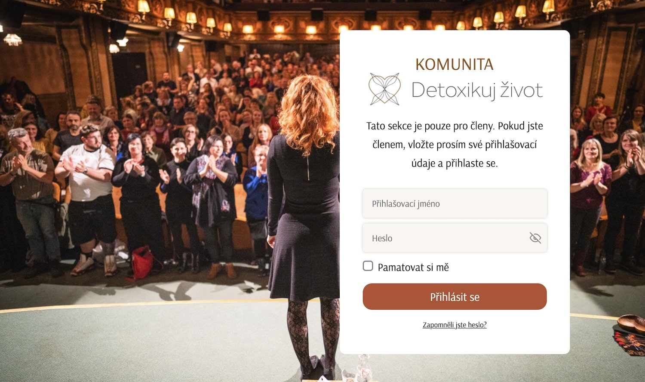Click the 'Přihlásit se' button

(x=455, y=297)
